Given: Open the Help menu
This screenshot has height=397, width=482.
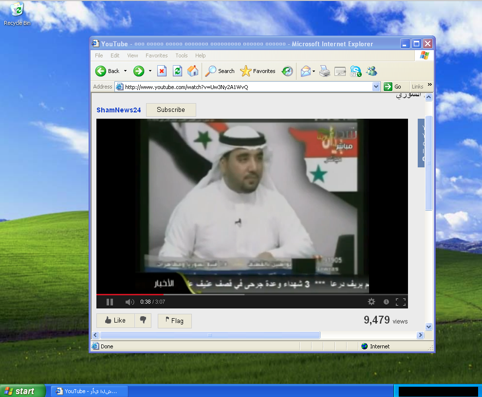Looking at the screenshot, I should pos(201,55).
